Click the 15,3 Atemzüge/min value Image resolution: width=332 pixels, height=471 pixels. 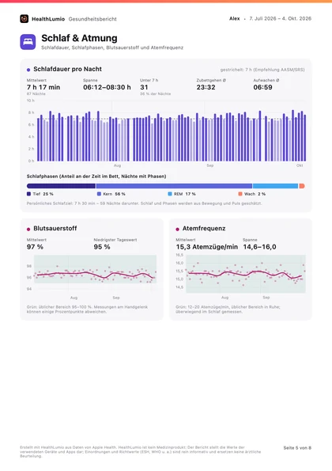(x=207, y=247)
